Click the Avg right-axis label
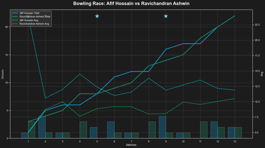265x148 pixels. tap(262, 74)
